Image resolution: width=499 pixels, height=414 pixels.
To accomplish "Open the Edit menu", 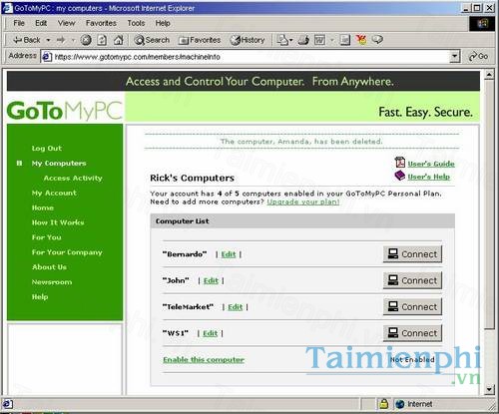I will click(41, 23).
